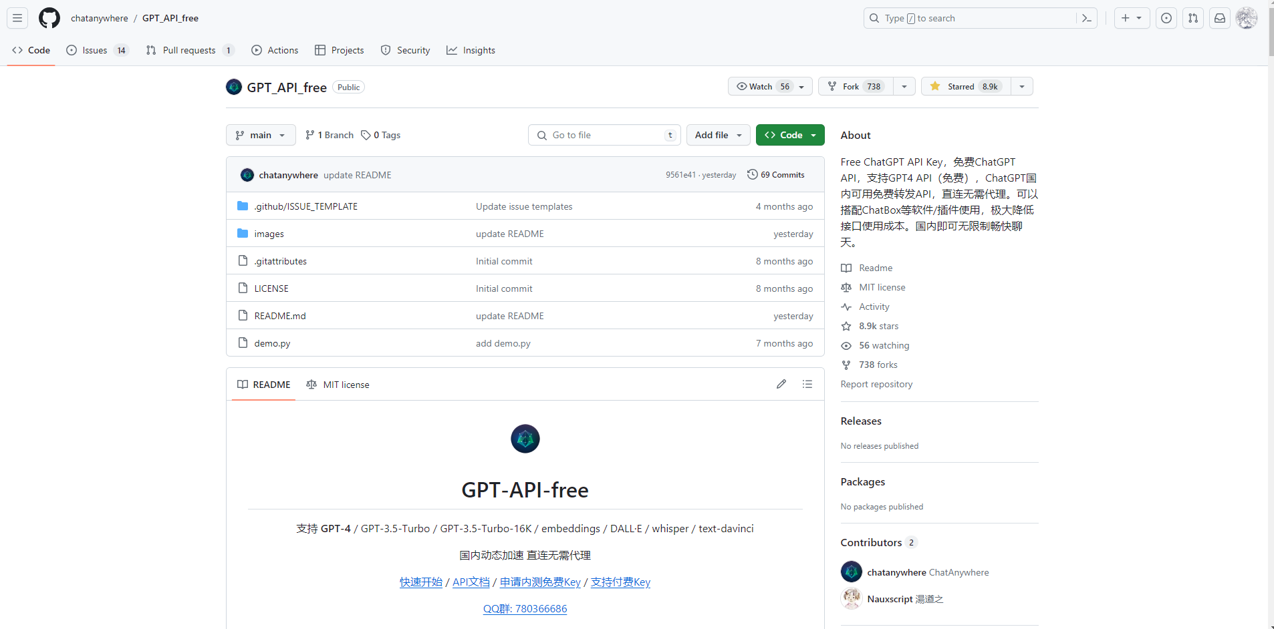Click the GPT_API_free repository avatar
Screen dimensions: 1274x629
pos(234,87)
